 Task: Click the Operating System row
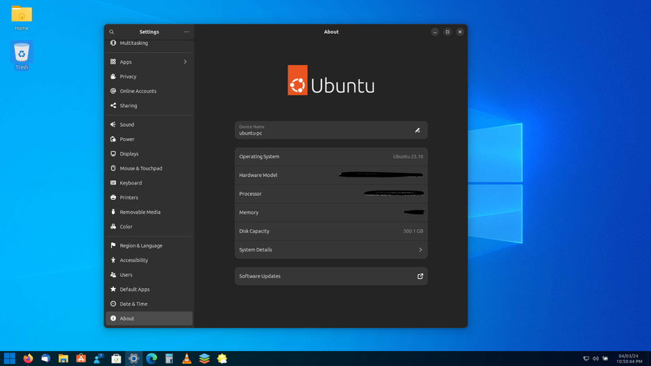(331, 157)
